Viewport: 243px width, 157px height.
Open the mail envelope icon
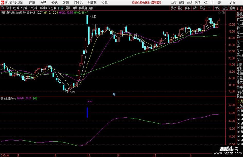(219, 3)
